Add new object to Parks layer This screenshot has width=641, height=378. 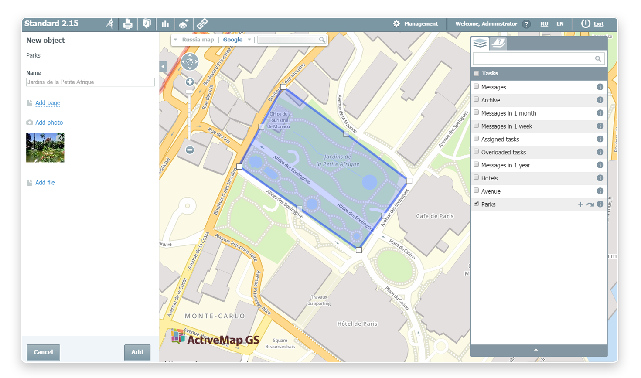click(580, 204)
